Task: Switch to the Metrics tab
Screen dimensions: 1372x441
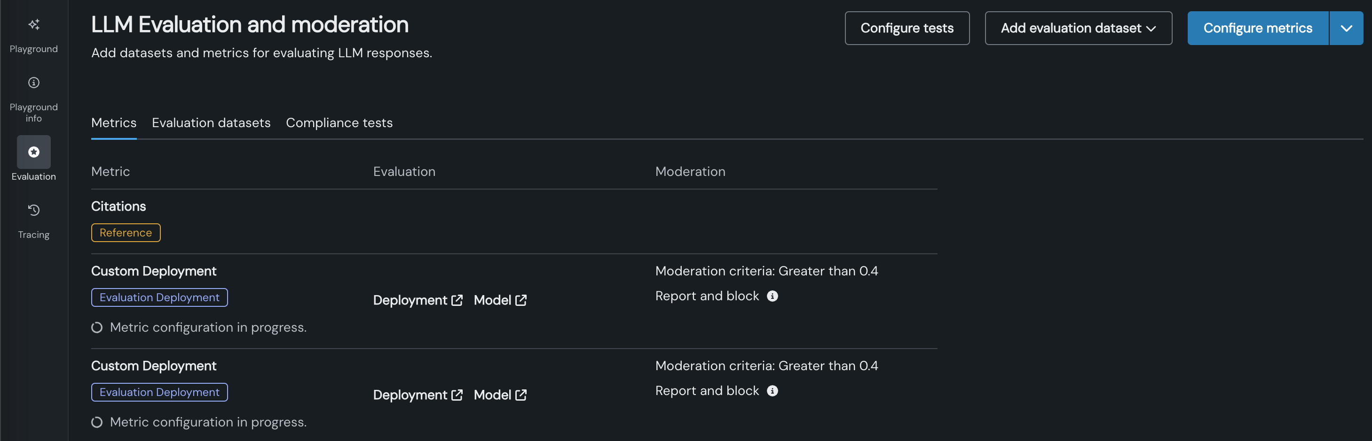Action: pos(113,123)
